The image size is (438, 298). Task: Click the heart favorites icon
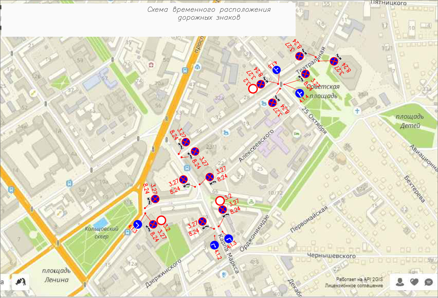(414, 282)
